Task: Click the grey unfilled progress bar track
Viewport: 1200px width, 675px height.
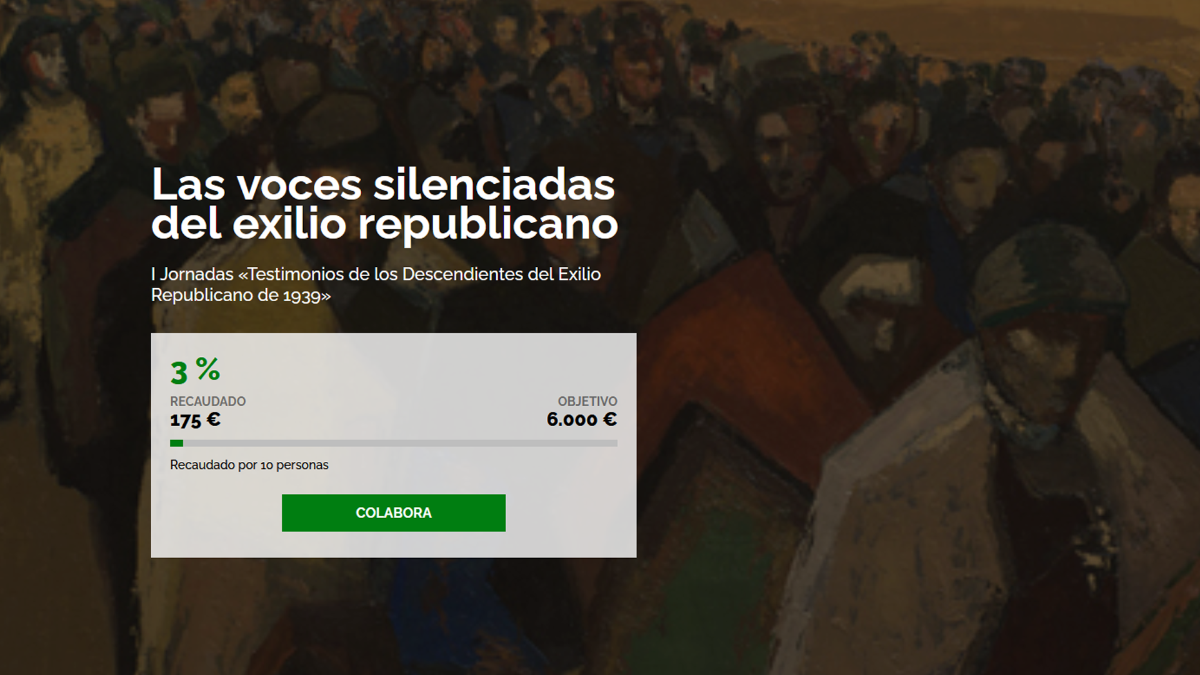Action: 400,443
